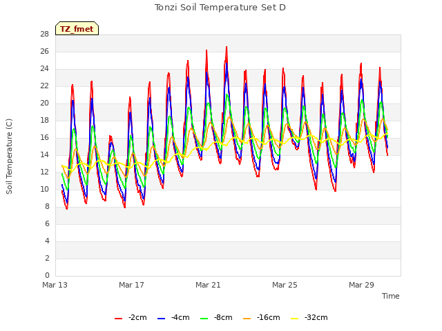This screenshot has height=331, width=442.
Task: Select the -8cm legend label
Action: point(223,317)
